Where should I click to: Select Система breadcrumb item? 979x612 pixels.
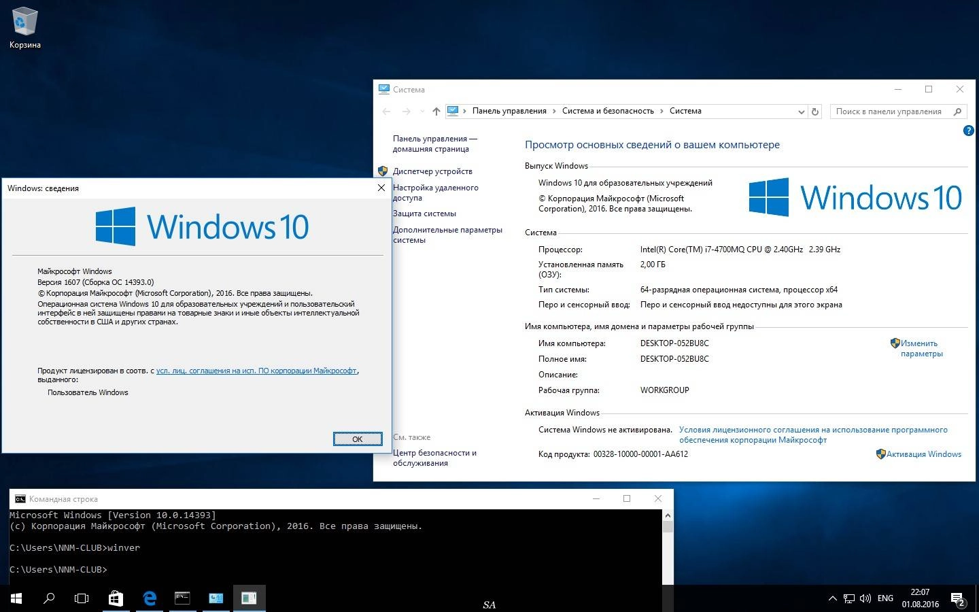pos(685,111)
